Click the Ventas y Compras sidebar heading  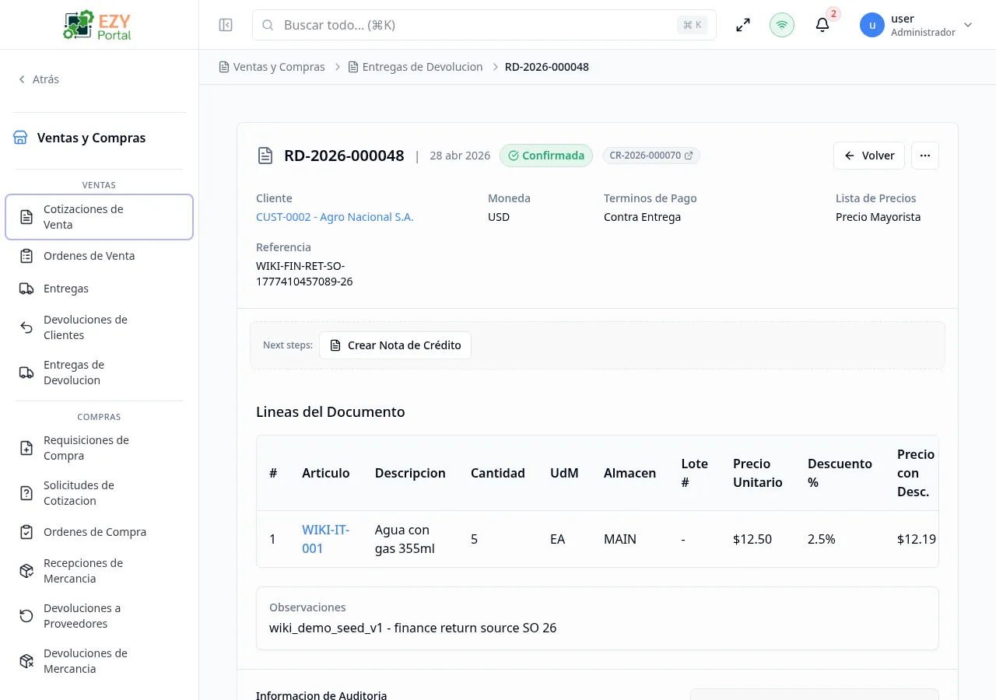coord(92,138)
